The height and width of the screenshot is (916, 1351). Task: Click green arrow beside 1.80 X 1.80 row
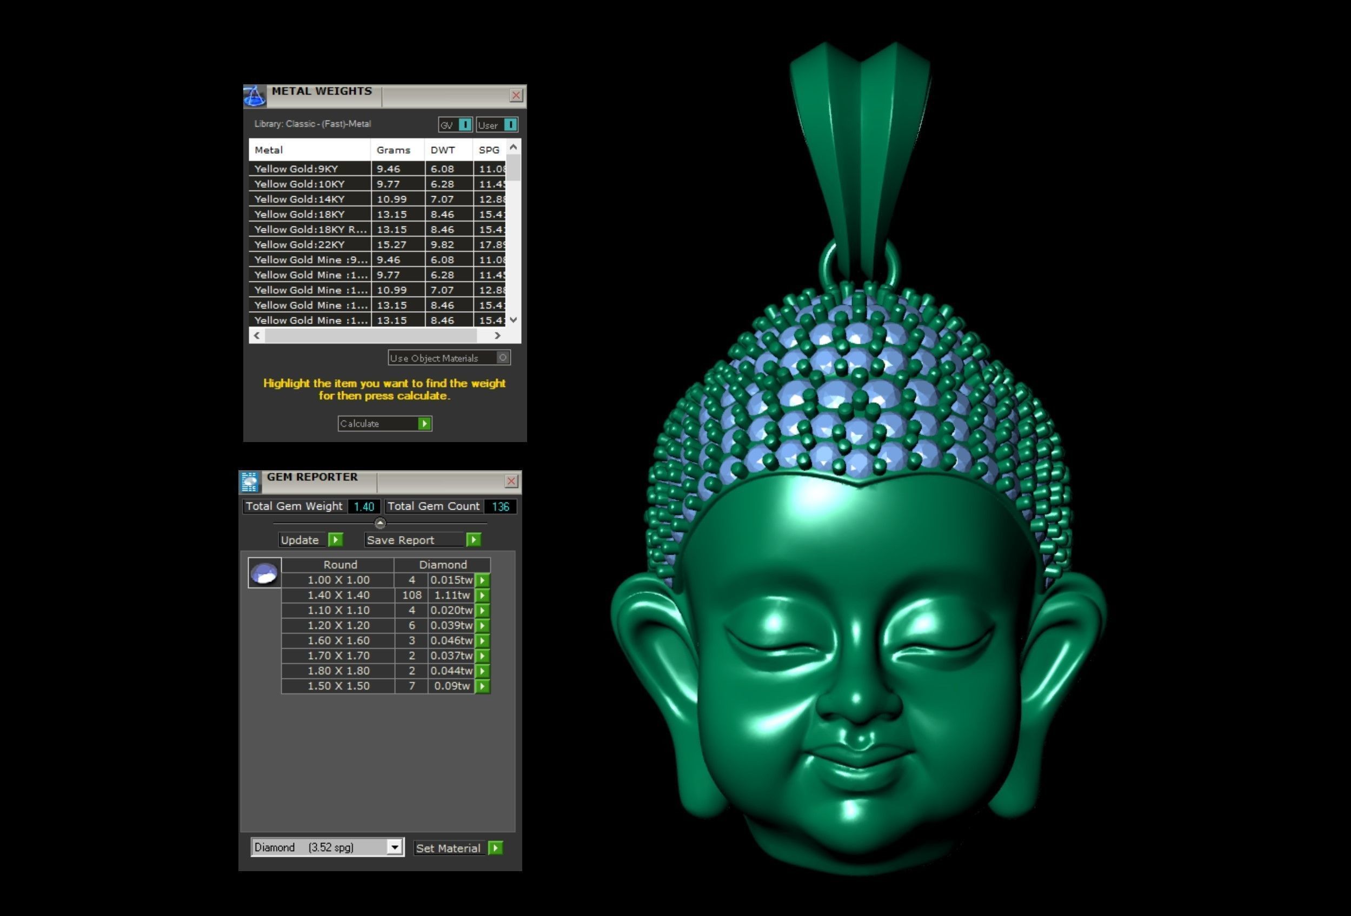(482, 671)
